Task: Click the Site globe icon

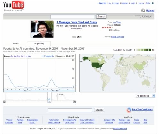Action: [x=153, y=3]
